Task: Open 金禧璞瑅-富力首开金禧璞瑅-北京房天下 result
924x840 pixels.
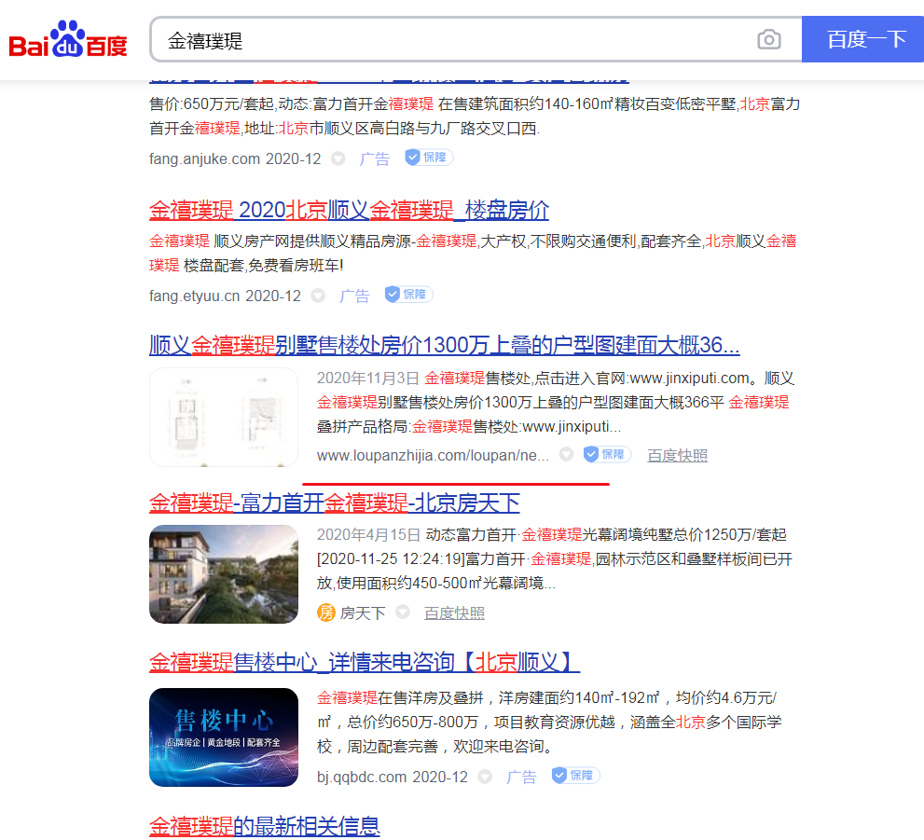Action: [334, 503]
